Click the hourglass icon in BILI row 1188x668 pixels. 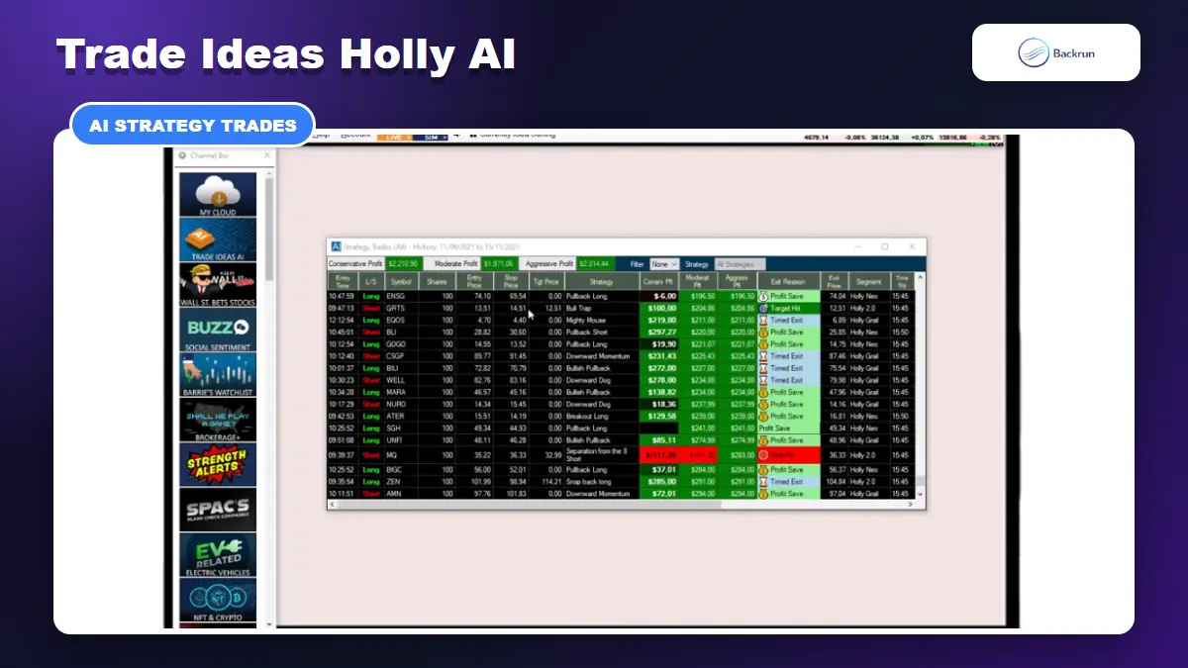763,367
